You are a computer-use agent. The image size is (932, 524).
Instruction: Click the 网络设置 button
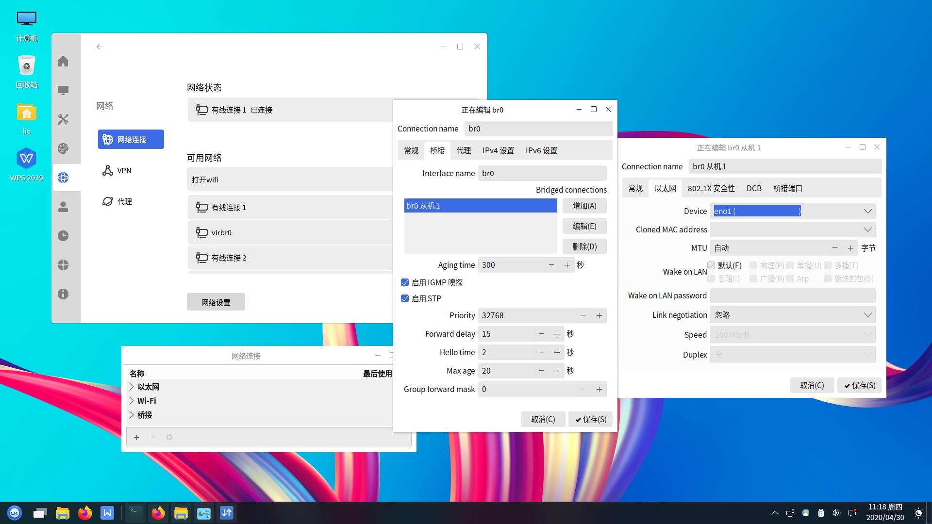click(x=216, y=302)
